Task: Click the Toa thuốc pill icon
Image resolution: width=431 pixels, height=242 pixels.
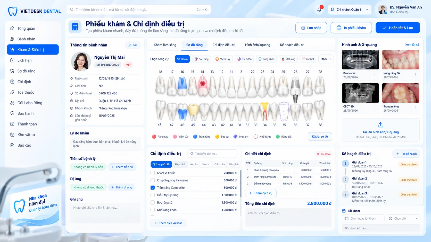Action: 12,92
